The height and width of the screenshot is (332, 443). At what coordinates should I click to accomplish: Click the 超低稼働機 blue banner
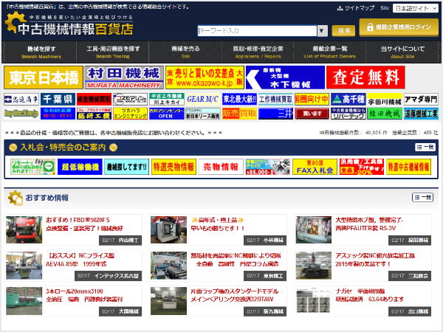tap(80, 167)
